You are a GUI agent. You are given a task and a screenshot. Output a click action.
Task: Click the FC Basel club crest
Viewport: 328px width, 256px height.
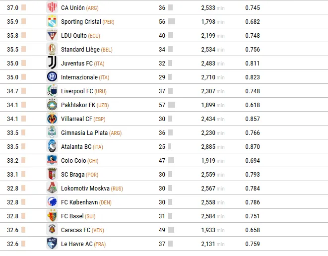[52, 216]
